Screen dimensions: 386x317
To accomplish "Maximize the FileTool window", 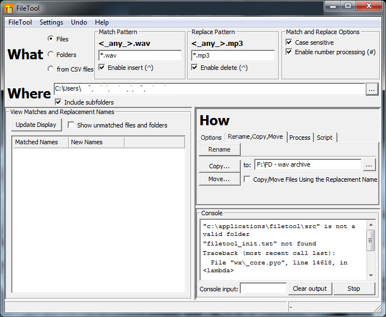I will tap(348, 6).
